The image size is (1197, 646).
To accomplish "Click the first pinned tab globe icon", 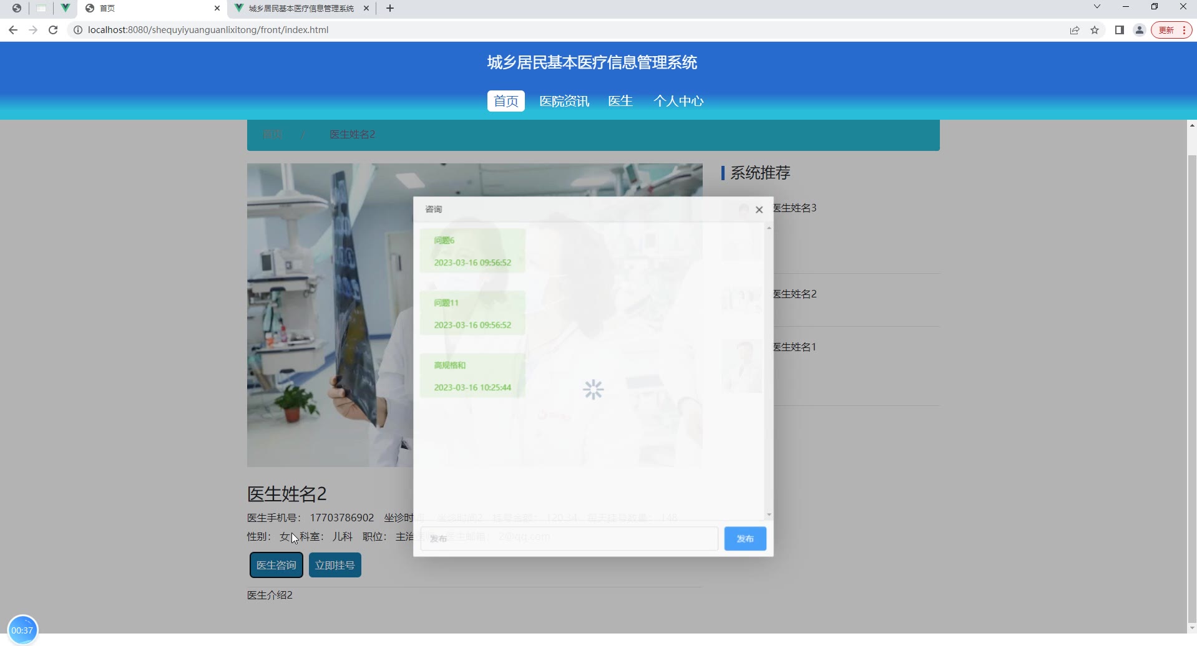I will [x=17, y=8].
